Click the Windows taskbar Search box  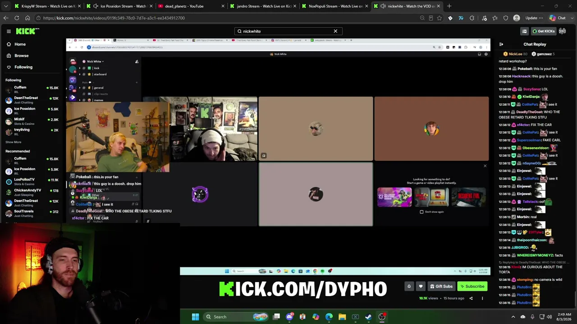coord(236,317)
